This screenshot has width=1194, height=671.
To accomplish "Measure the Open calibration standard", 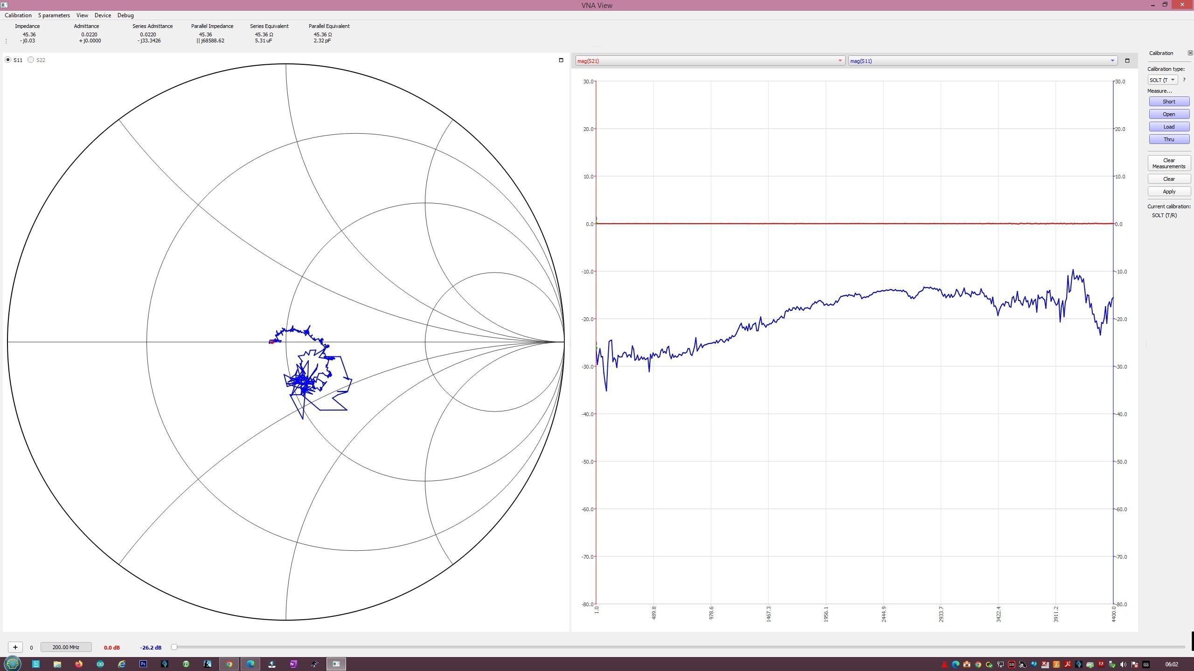I will pyautogui.click(x=1169, y=114).
